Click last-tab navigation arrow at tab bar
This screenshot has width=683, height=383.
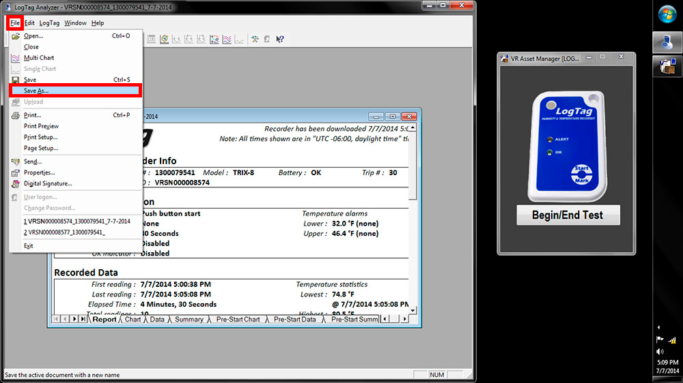point(83,319)
